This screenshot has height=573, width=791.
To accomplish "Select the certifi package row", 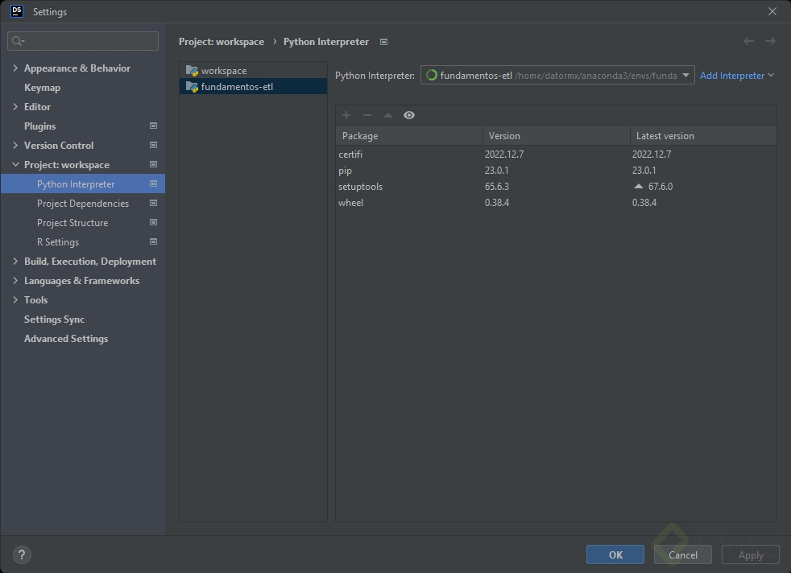I will [556, 155].
